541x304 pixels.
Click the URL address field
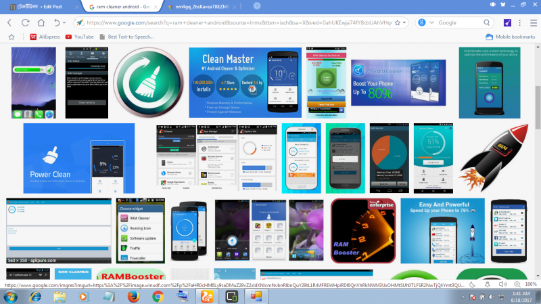coord(239,23)
